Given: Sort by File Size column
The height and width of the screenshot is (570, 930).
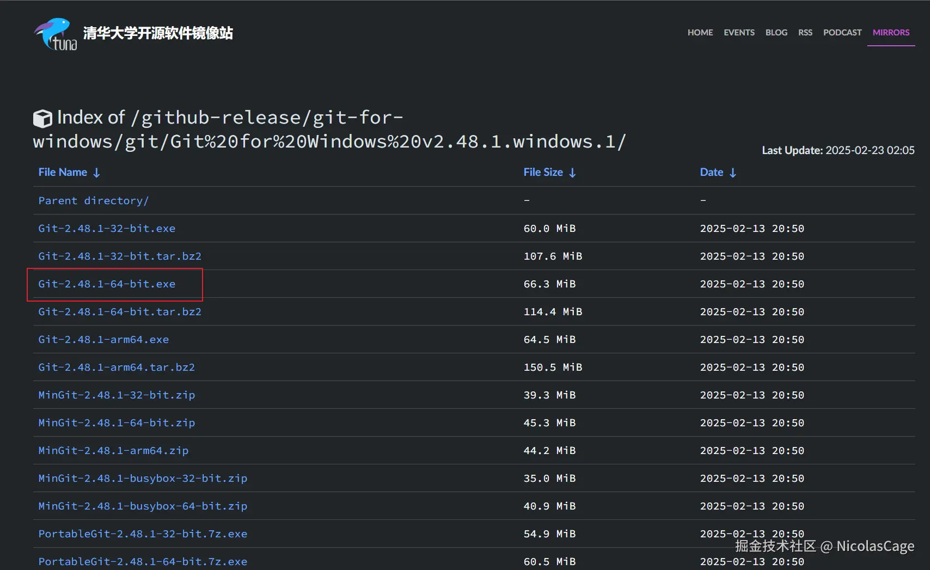Looking at the screenshot, I should tap(550, 173).
